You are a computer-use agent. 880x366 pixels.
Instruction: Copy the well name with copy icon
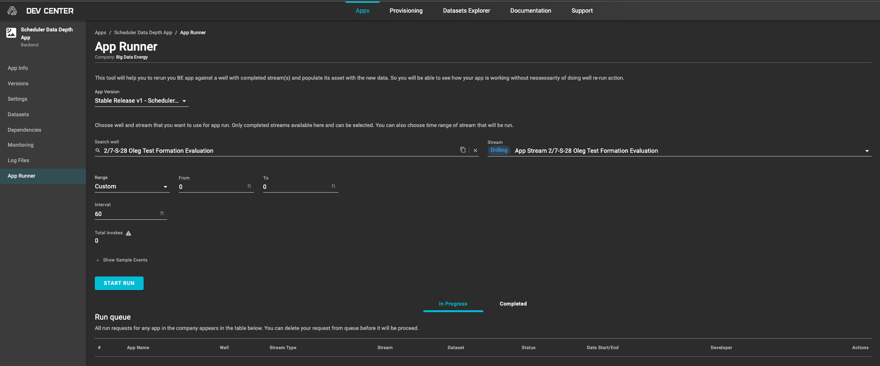coord(463,150)
